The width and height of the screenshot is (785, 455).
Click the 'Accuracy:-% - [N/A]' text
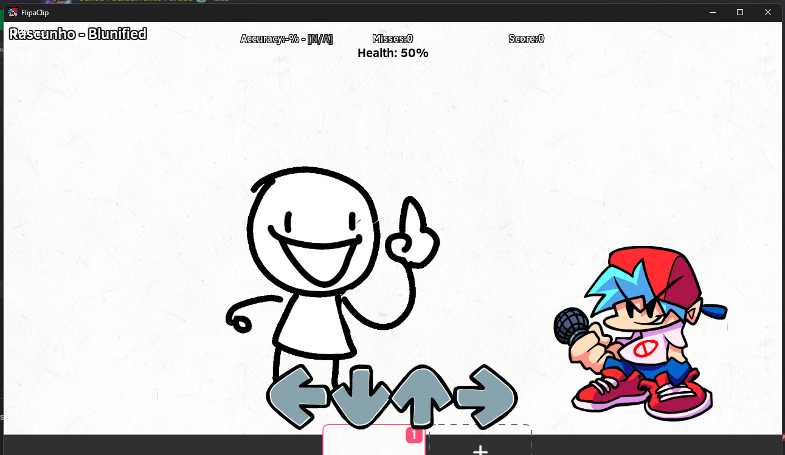click(x=286, y=39)
